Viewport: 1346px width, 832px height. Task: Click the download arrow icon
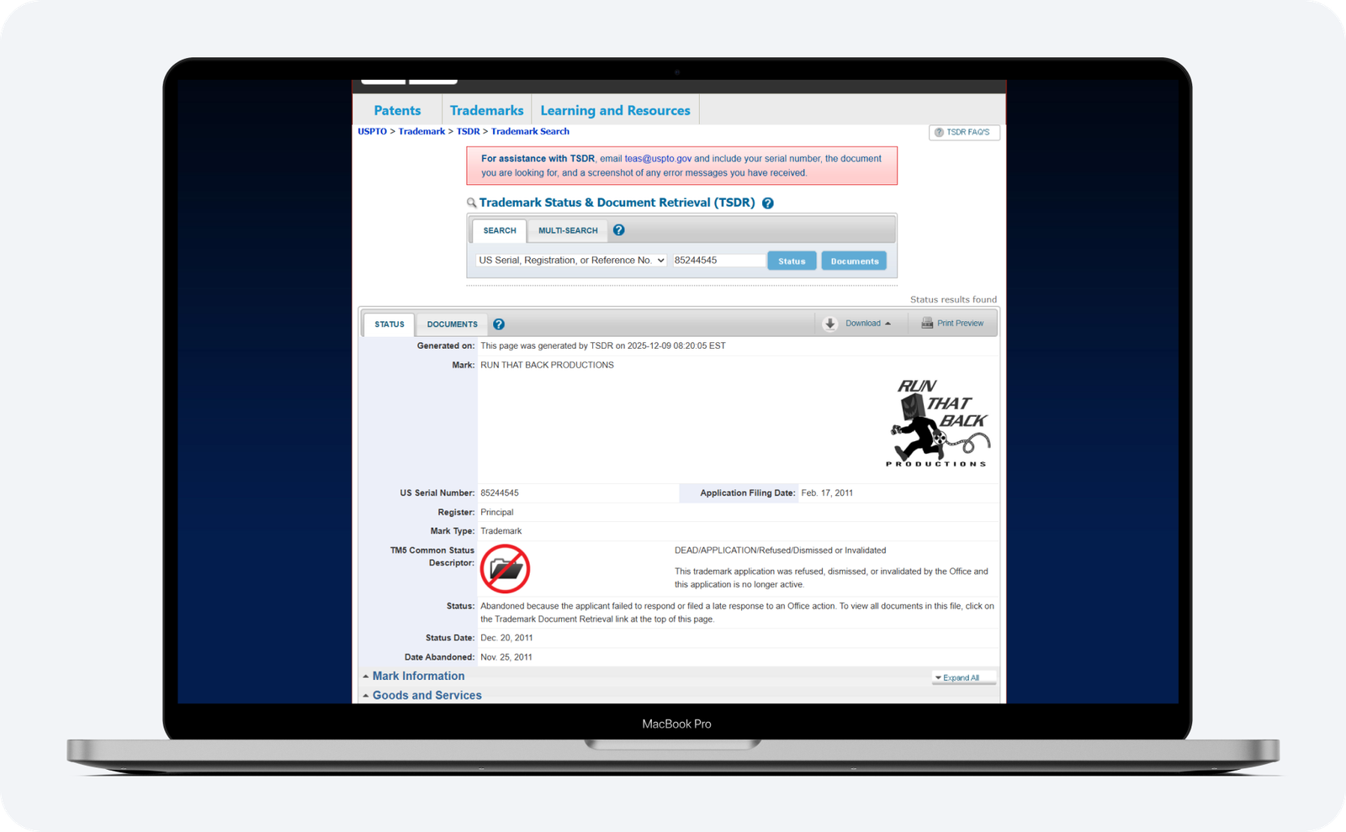(x=829, y=324)
